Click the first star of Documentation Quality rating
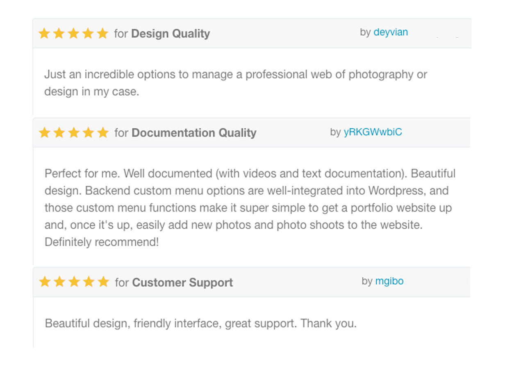This screenshot has width=505, height=369. (x=44, y=133)
